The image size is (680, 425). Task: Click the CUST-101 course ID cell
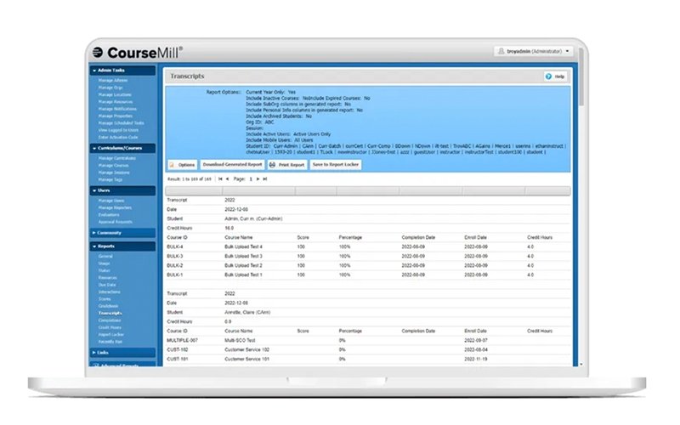(178, 359)
